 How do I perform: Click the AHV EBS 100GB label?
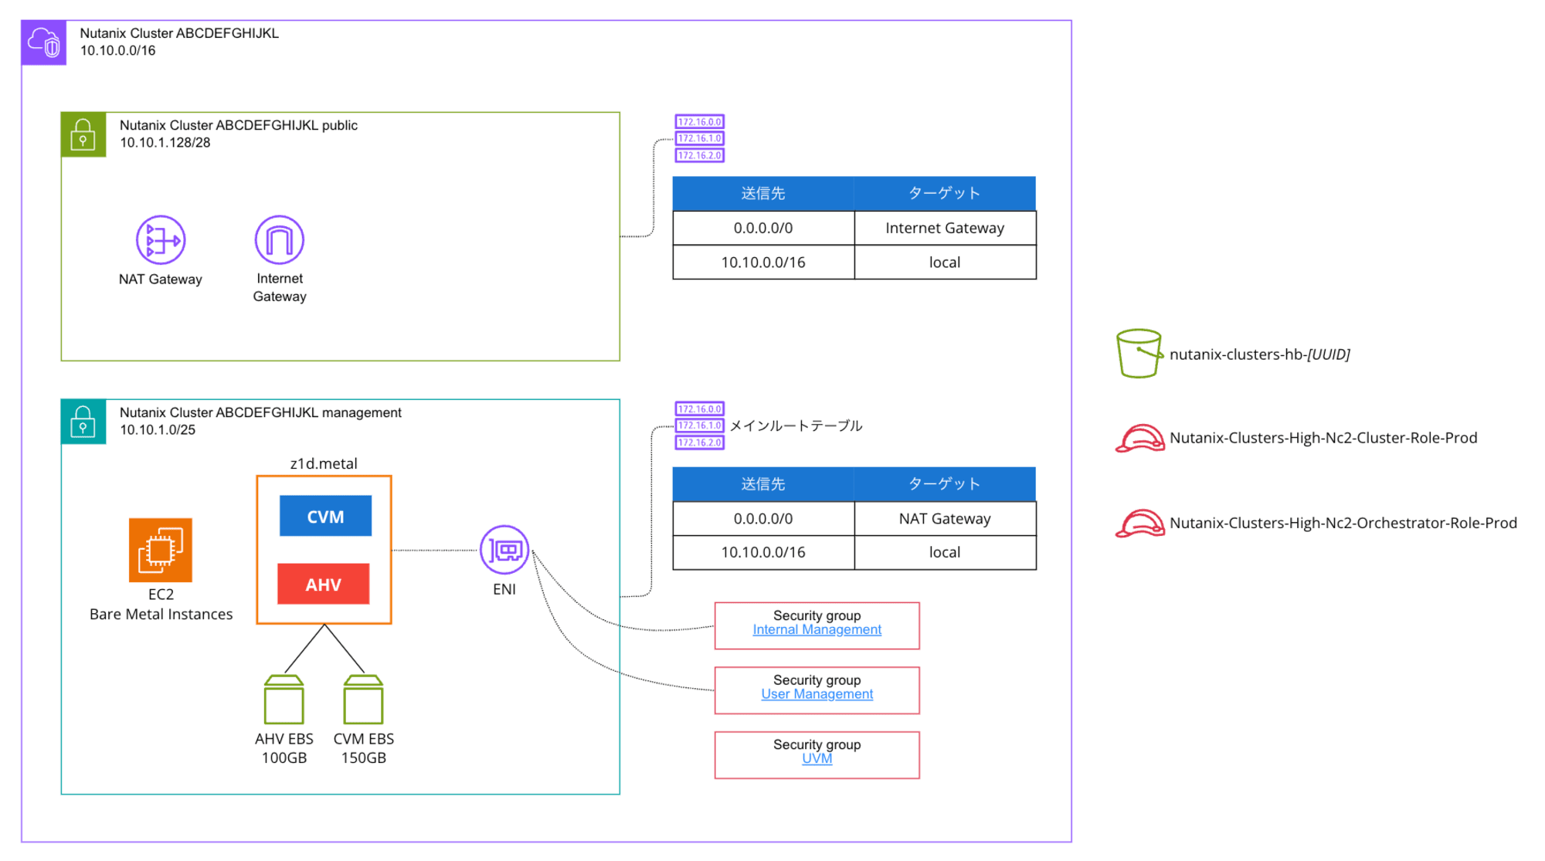tap(284, 748)
